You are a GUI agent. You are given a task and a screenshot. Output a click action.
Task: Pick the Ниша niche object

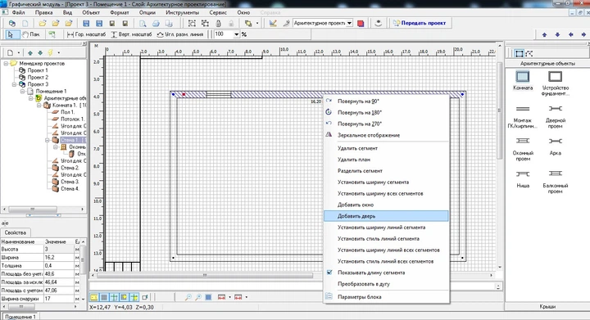(523, 178)
